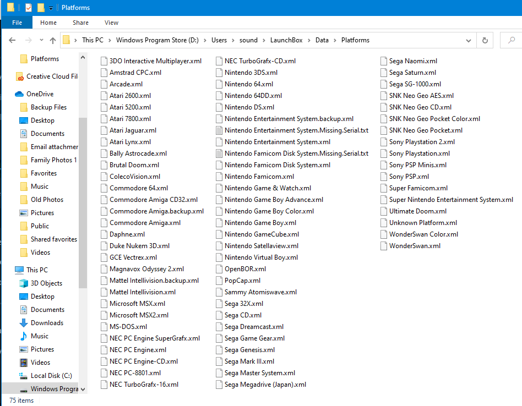The image size is (522, 406).
Task: Select Local Disk (C:) in sidebar
Action: (x=45, y=376)
